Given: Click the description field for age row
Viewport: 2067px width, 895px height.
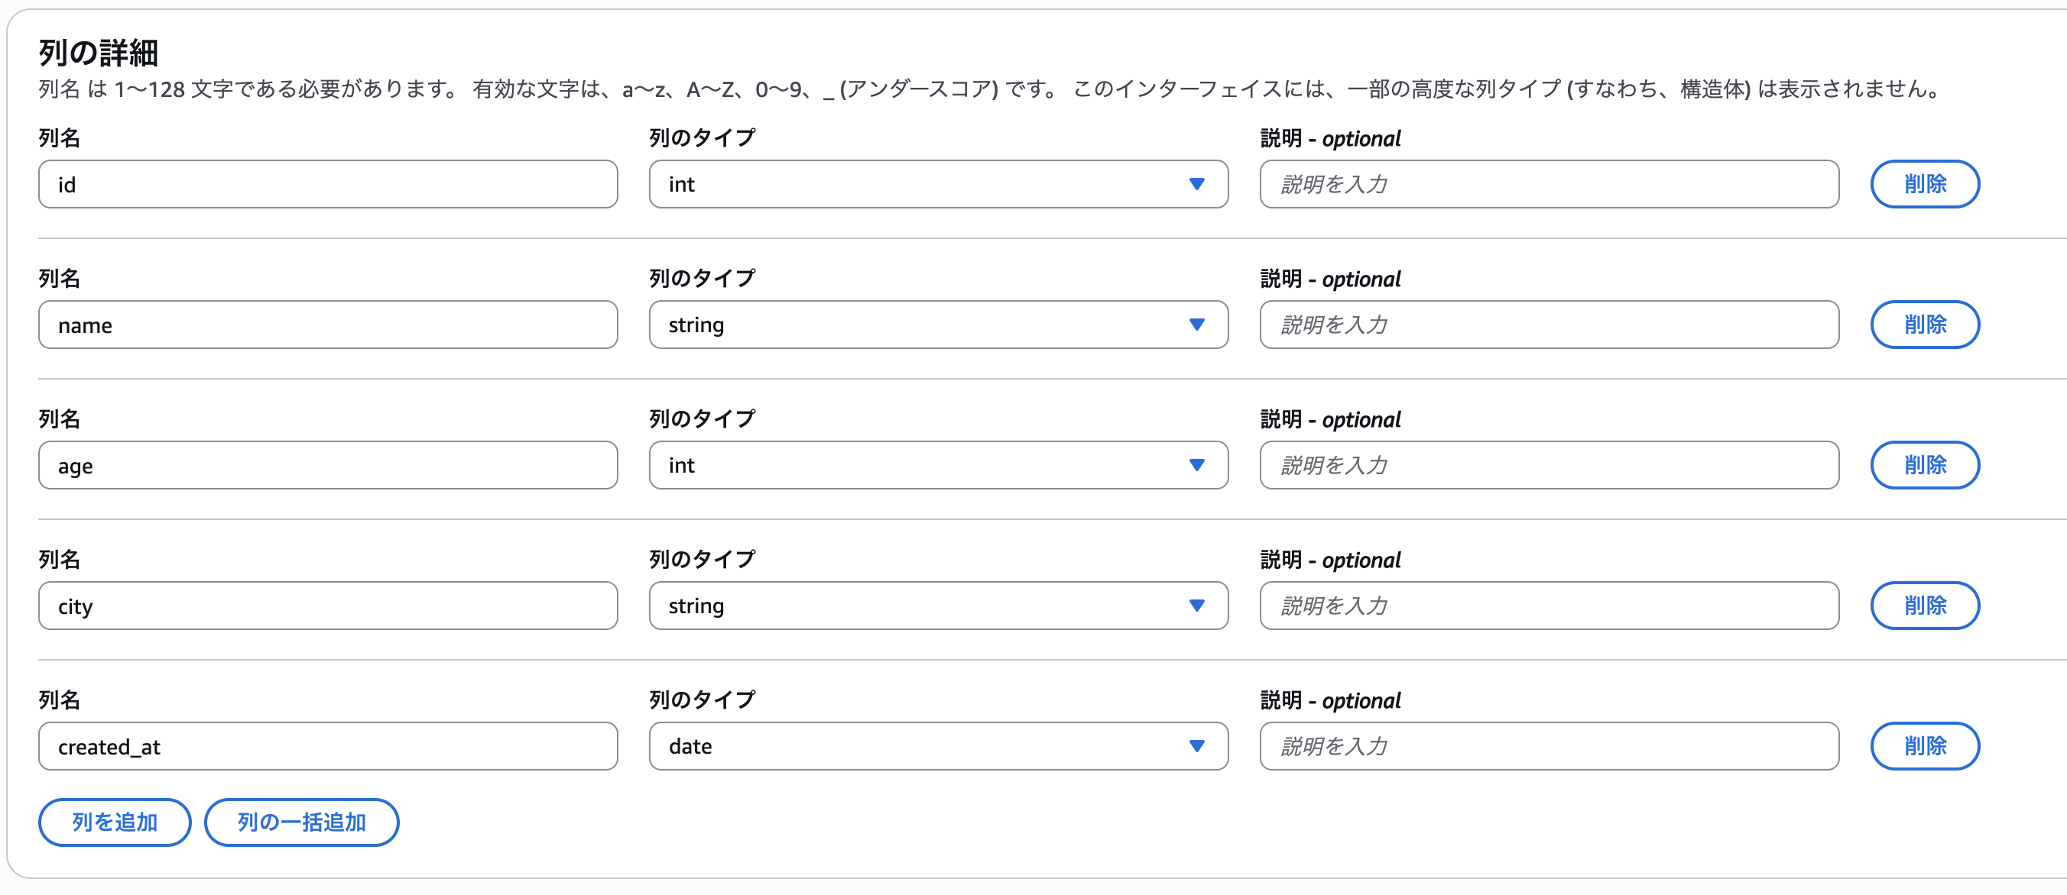Looking at the screenshot, I should click(1549, 465).
